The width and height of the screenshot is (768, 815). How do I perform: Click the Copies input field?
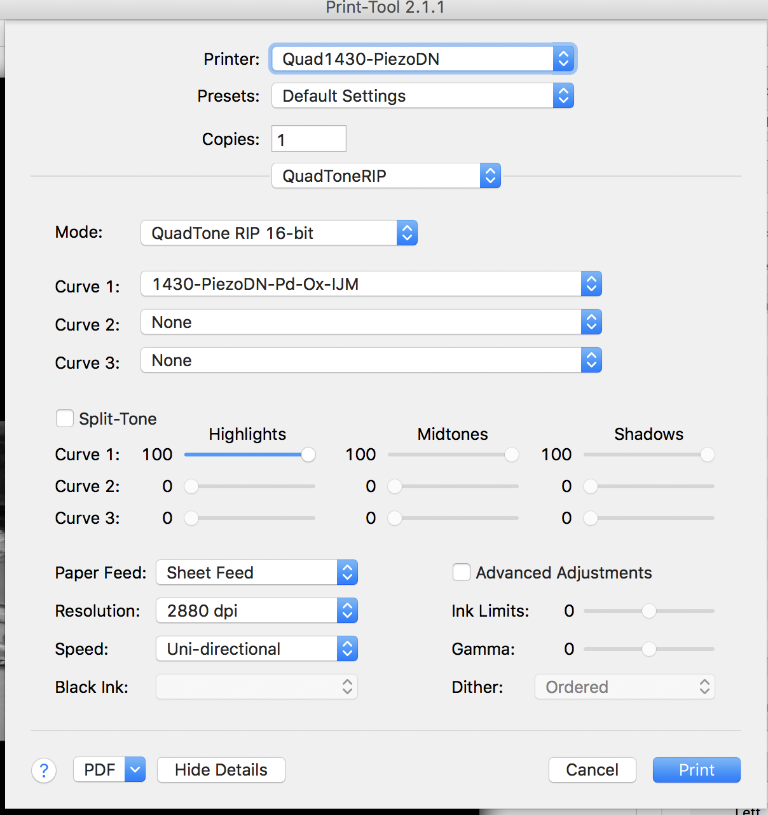[309, 139]
